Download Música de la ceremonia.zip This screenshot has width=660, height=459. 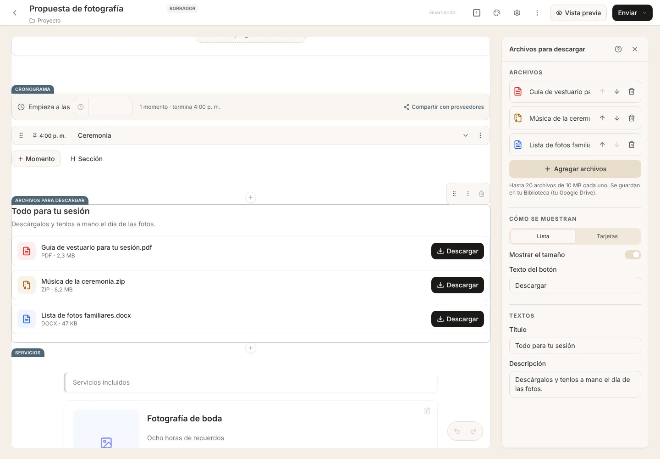click(x=457, y=285)
